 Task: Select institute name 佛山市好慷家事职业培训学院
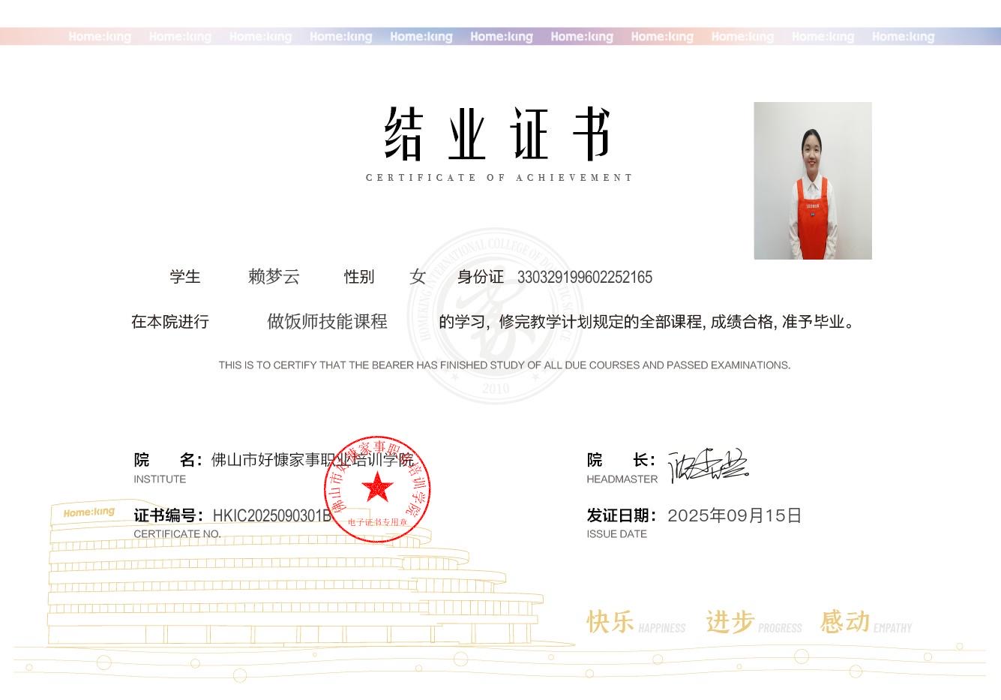313,460
